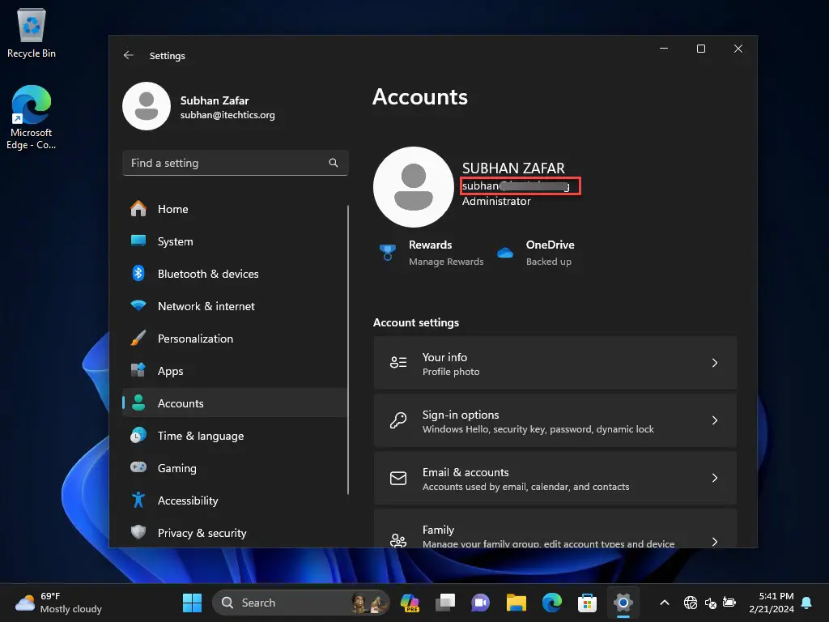
Task: Click Subhan Zafar's profile picture
Action: pyautogui.click(x=146, y=106)
